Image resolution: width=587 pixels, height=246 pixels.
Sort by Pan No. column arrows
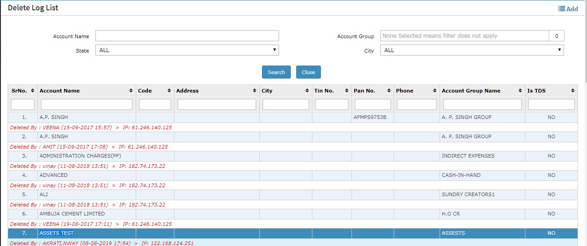[388, 91]
